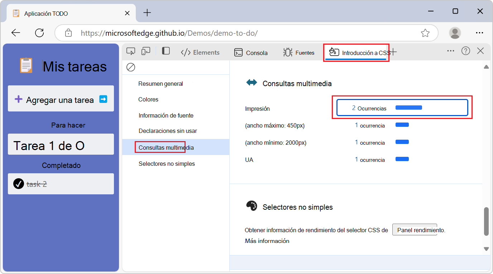The height and width of the screenshot is (274, 493).
Task: Select Colores in the sidebar
Action: click(x=148, y=99)
